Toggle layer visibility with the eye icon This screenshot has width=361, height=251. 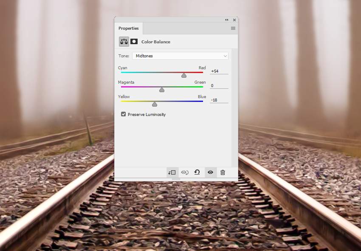[210, 172]
